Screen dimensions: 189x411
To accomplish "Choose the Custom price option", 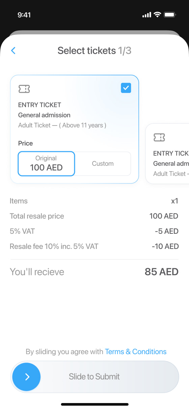I will pyautogui.click(x=103, y=164).
